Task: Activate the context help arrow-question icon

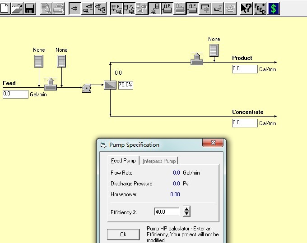Action: click(x=247, y=9)
